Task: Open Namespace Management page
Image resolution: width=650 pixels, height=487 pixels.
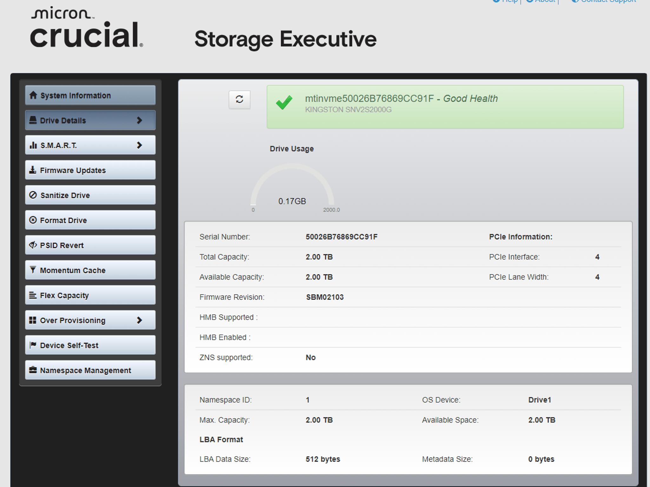Action: coord(90,370)
